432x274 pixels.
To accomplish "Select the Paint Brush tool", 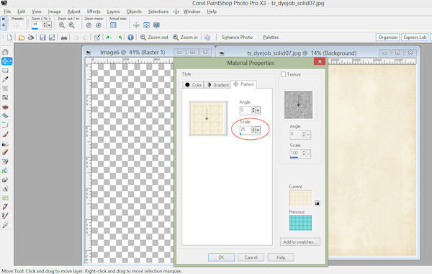I will click(x=5, y=134).
